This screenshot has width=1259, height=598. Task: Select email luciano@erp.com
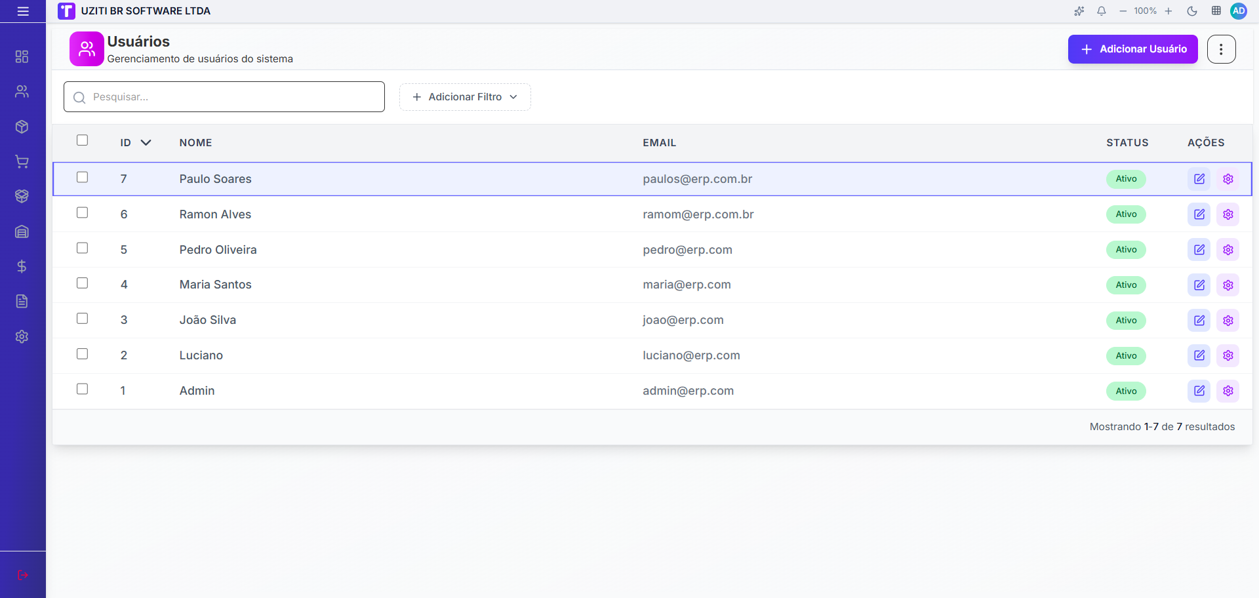691,355
